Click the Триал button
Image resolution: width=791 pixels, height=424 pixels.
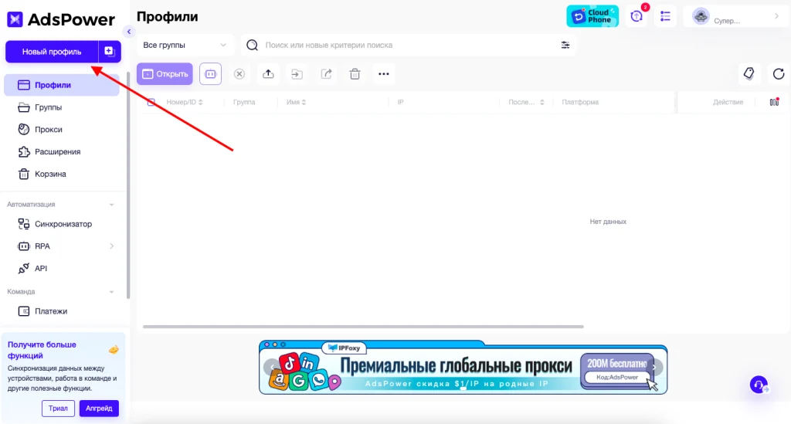(x=58, y=408)
